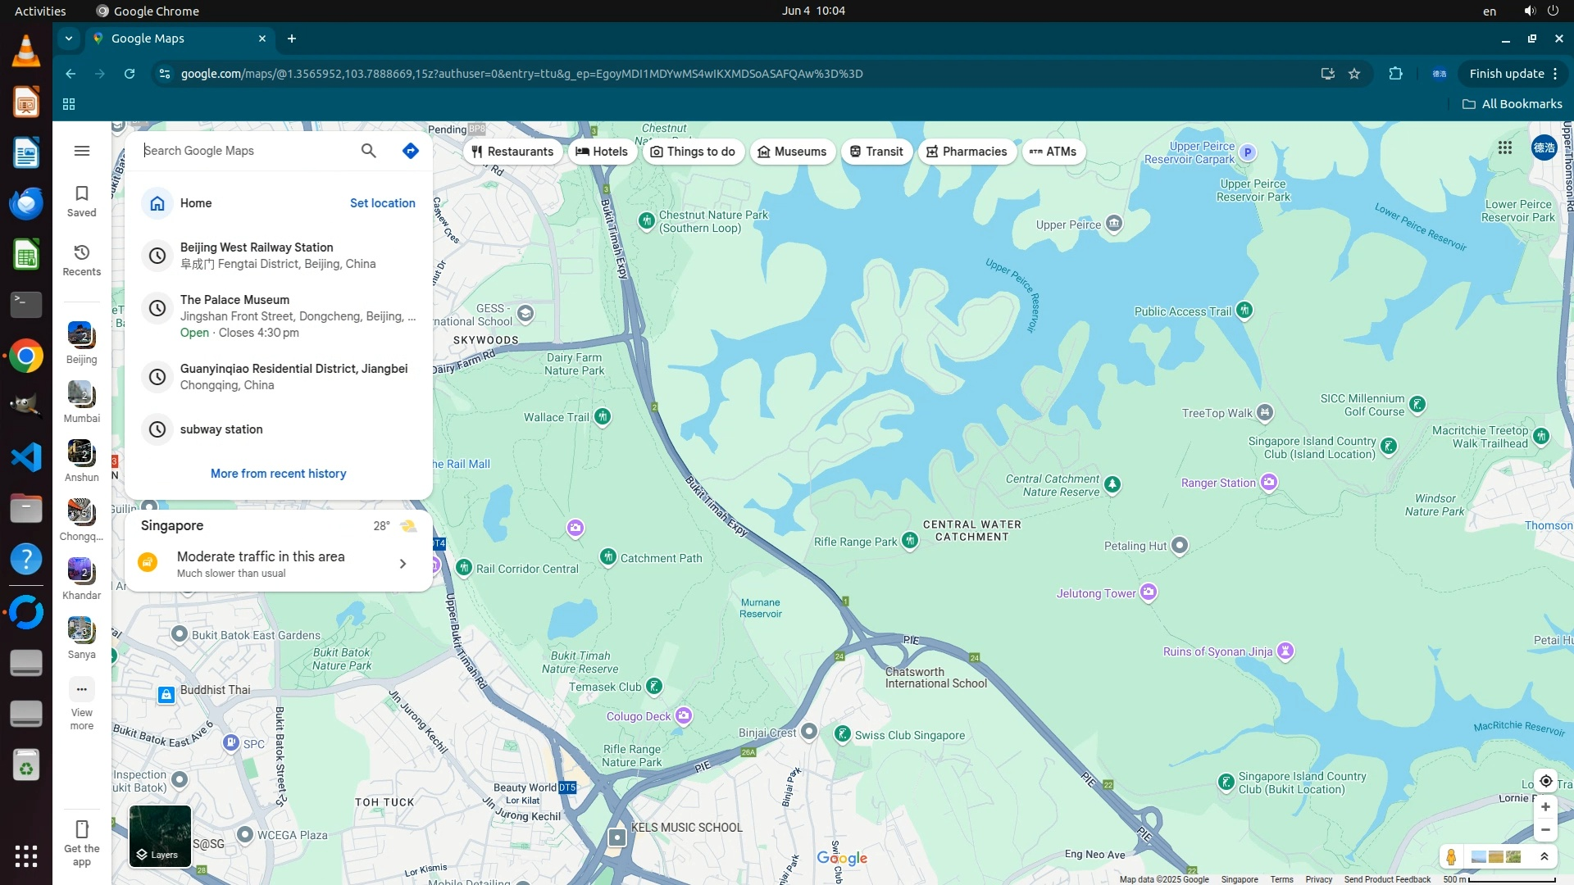Expand the map imagery options chevron
This screenshot has height=885, width=1574.
(x=1544, y=857)
